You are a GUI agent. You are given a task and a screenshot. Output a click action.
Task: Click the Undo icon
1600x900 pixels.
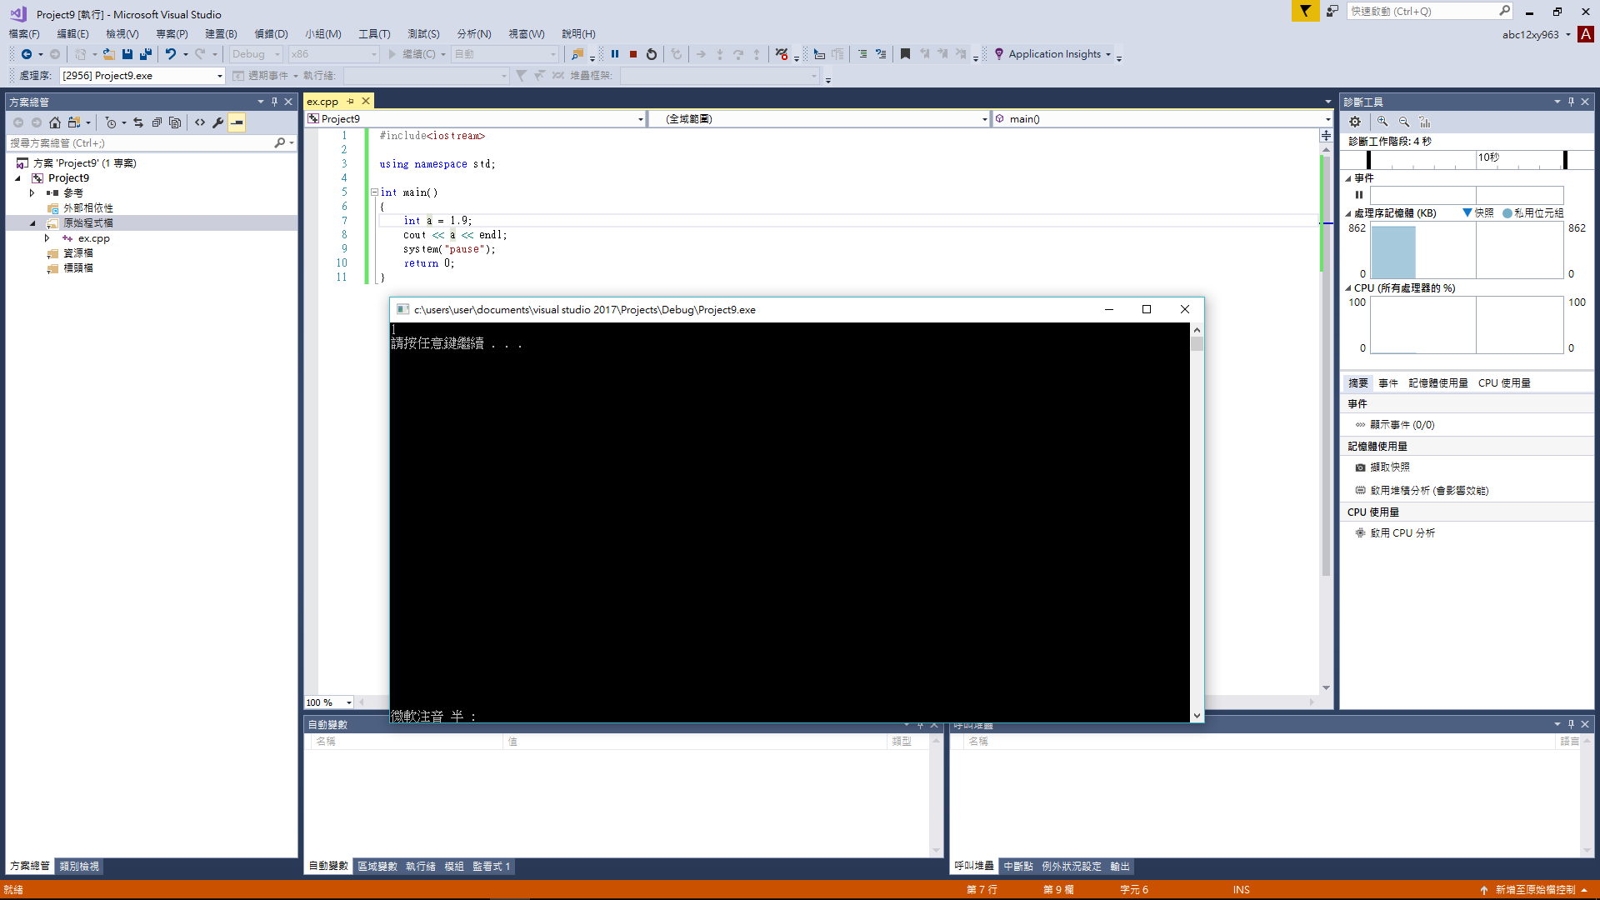point(171,54)
